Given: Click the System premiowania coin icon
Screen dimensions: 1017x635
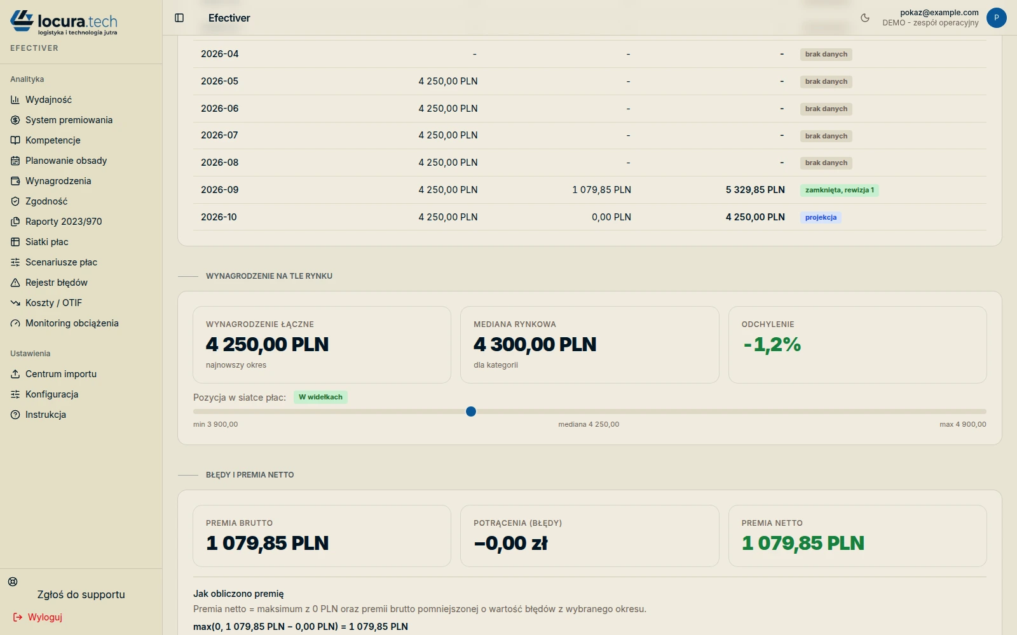Looking at the screenshot, I should click(x=15, y=120).
